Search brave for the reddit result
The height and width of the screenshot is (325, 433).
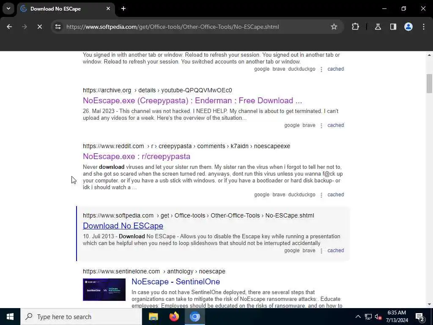pos(279,195)
